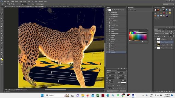Image resolution: width=175 pixels, height=98 pixels.
Task: Open the Metrics kerning dropdown
Action: [115, 78]
